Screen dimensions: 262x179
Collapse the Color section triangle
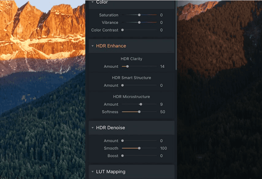pos(93,2)
